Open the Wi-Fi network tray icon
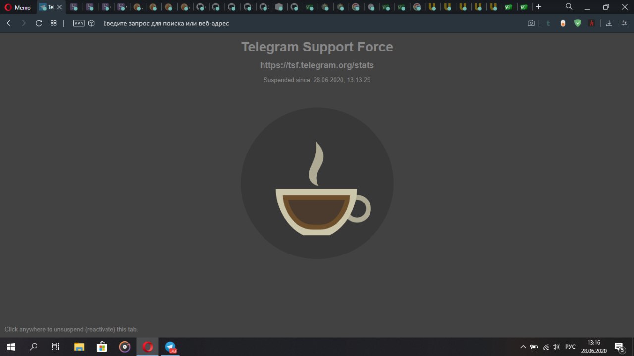 coord(546,347)
